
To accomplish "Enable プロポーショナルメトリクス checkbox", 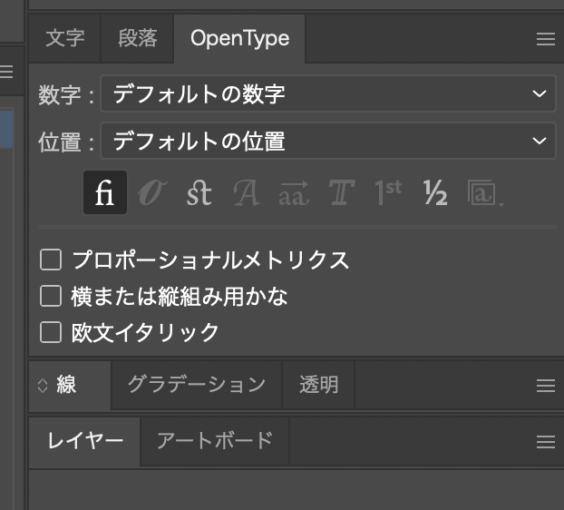I will pos(51,260).
